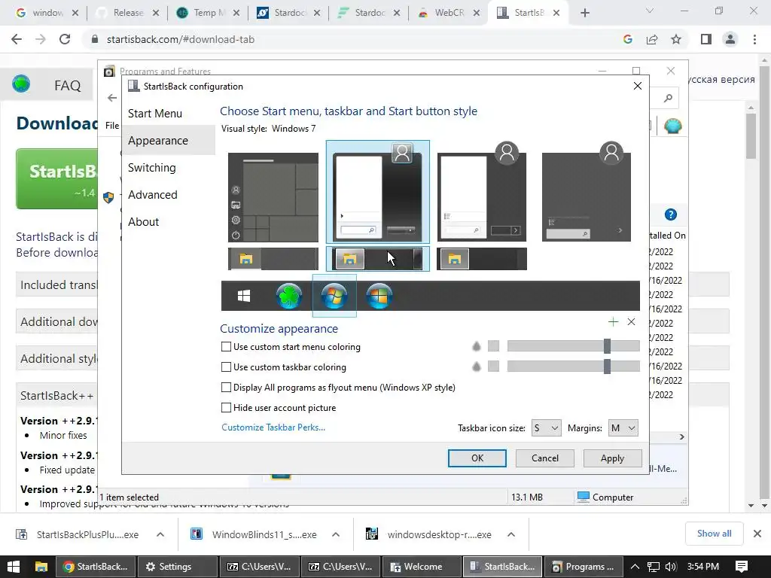
Task: Open About section
Action: pos(144,222)
